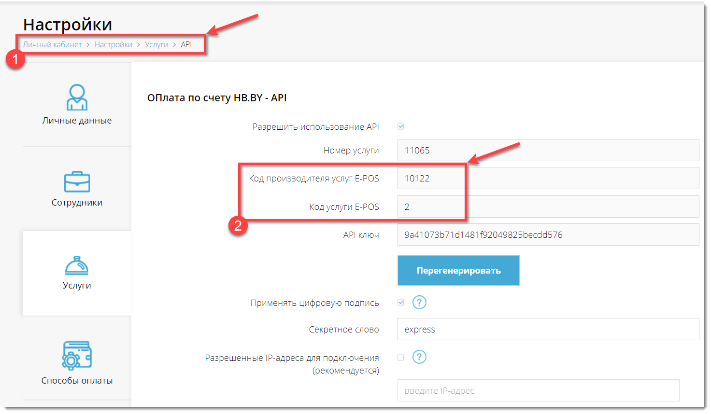Go to Услуги breadcrumb link
This screenshot has width=711, height=414.
tap(156, 44)
